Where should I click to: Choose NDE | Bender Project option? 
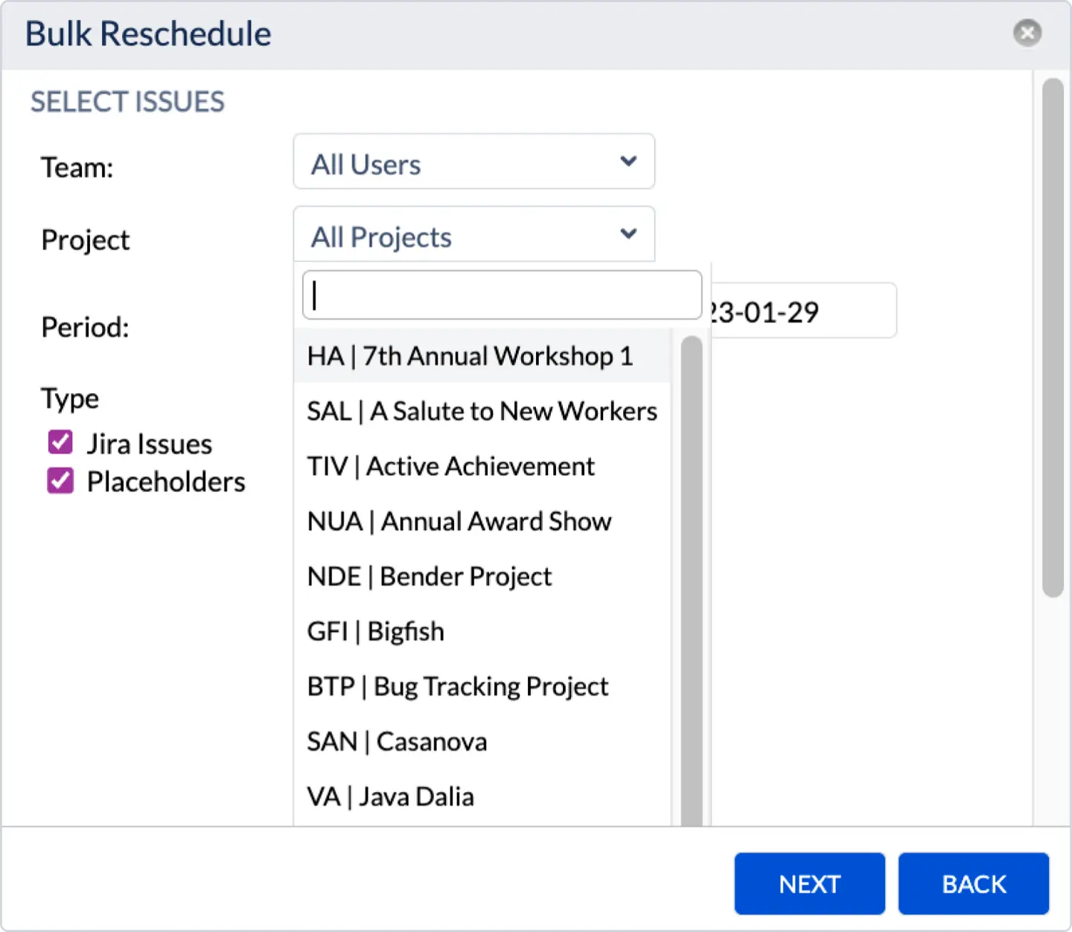click(430, 576)
